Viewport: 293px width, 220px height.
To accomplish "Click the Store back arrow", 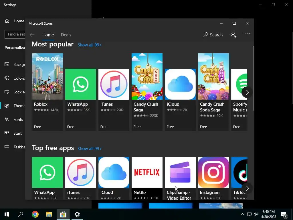I will pyautogui.click(x=32, y=35).
